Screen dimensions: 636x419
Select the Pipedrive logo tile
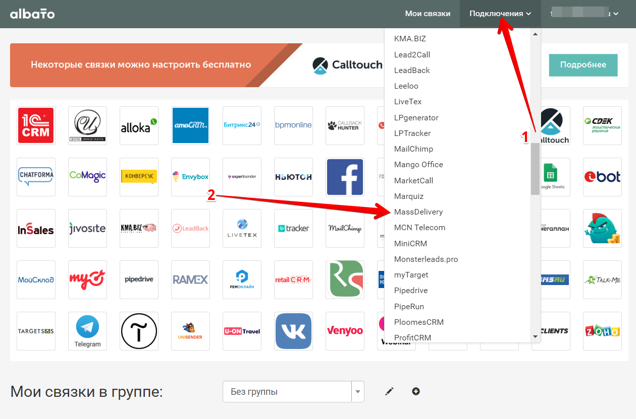(x=139, y=280)
